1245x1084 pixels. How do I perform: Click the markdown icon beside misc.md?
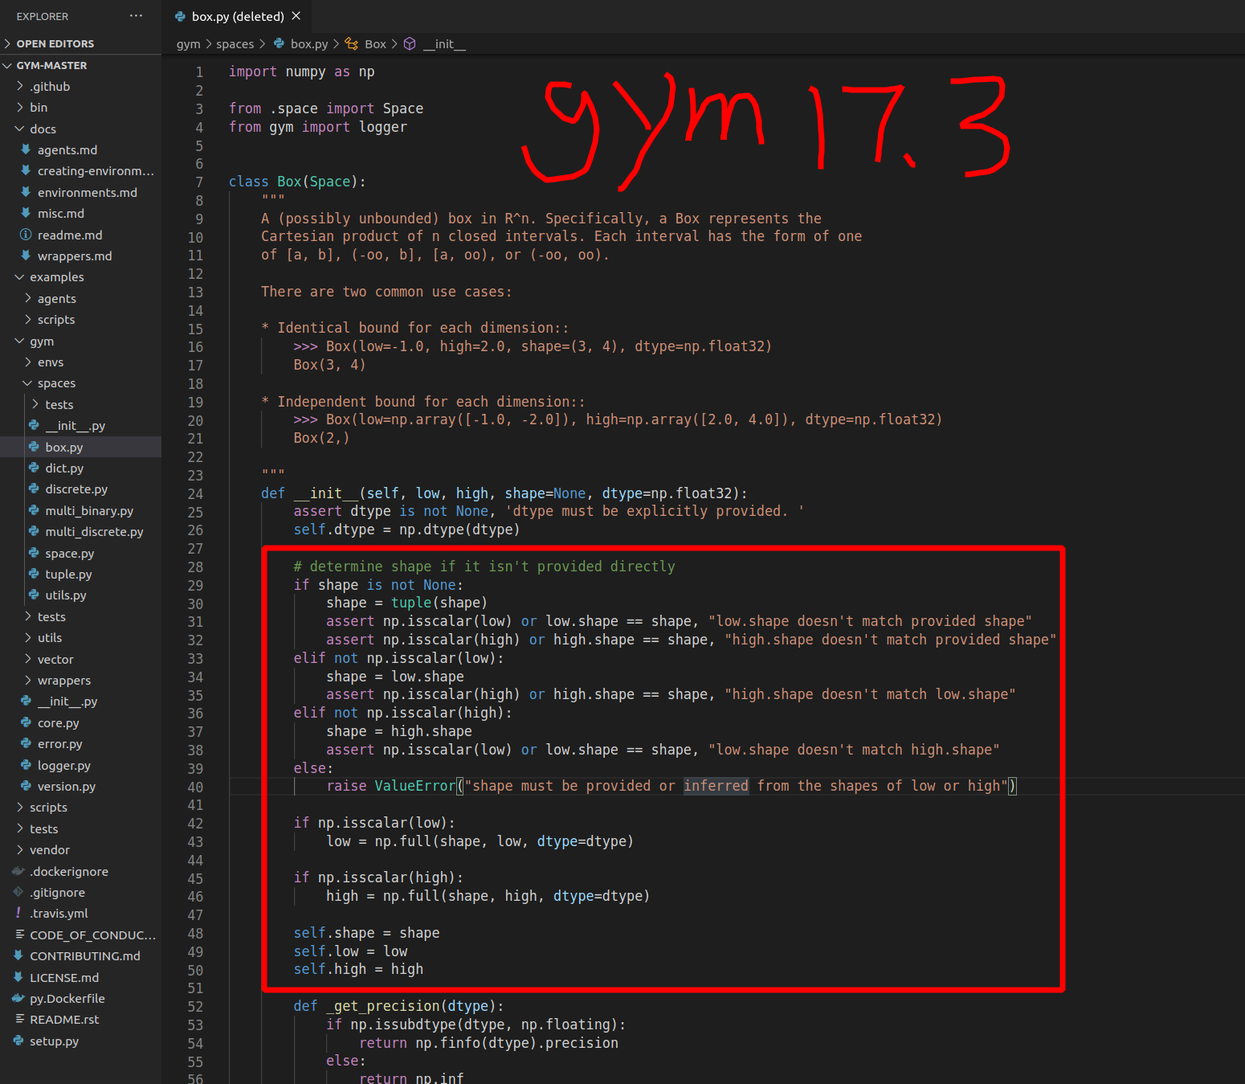point(26,213)
